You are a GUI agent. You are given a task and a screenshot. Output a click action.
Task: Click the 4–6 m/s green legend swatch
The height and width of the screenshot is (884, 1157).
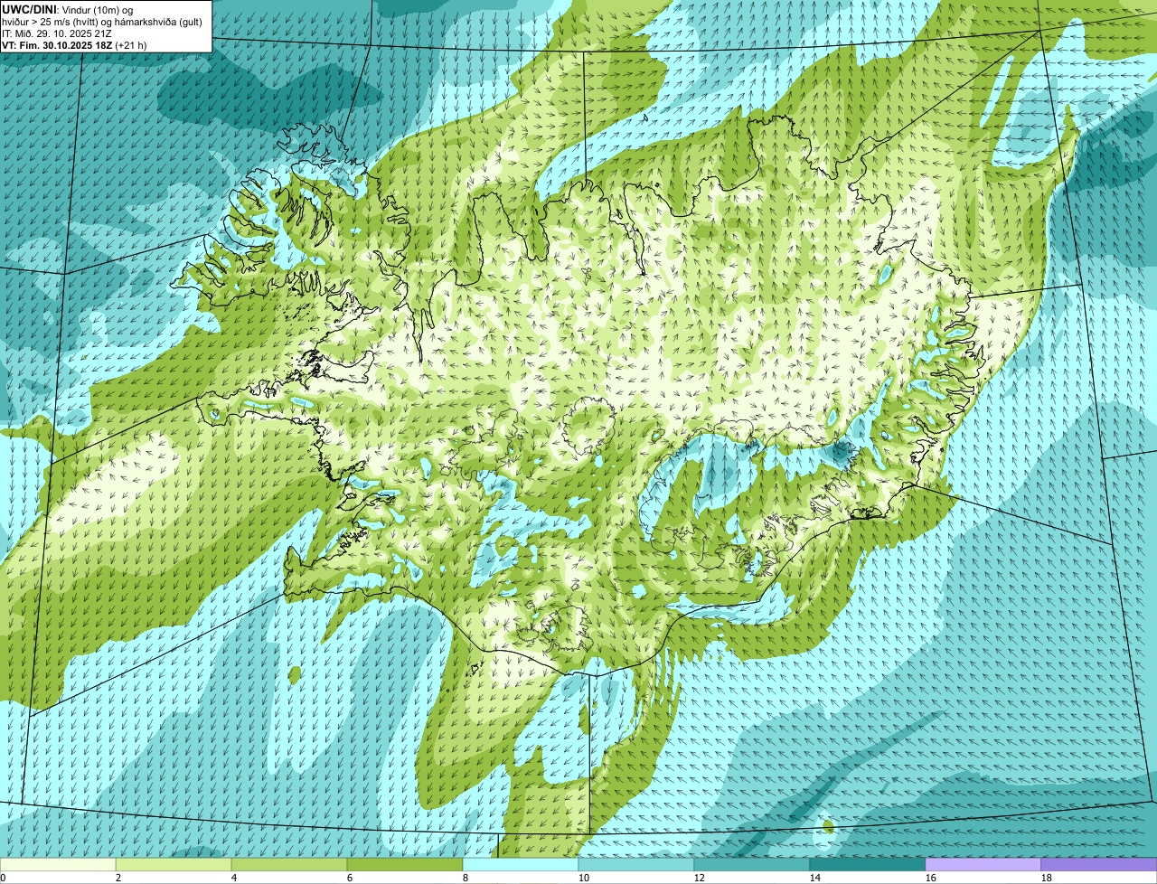(289, 865)
